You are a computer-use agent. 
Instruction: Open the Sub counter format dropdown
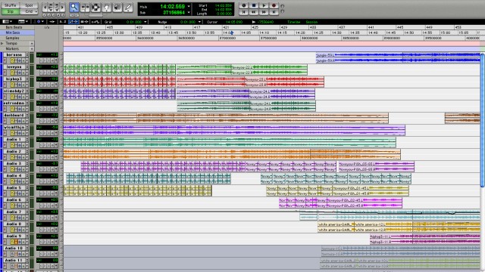(x=189, y=13)
